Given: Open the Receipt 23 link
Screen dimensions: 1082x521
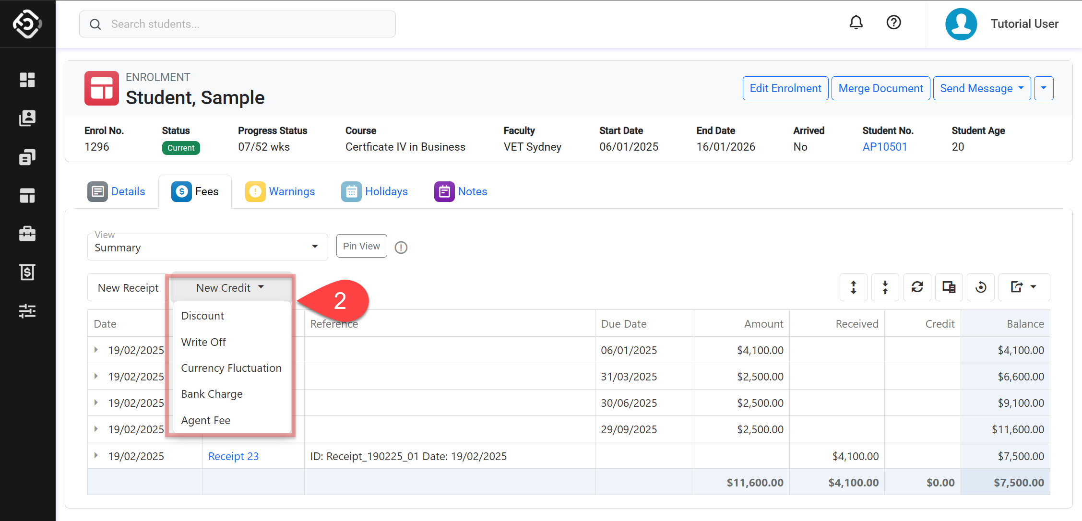Looking at the screenshot, I should pos(233,456).
